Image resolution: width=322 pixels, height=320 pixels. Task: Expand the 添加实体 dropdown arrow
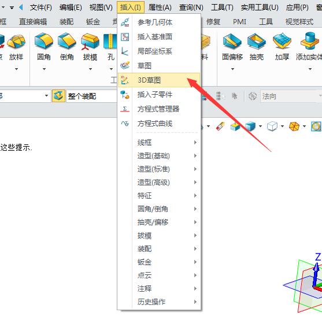pyautogui.click(x=310, y=69)
